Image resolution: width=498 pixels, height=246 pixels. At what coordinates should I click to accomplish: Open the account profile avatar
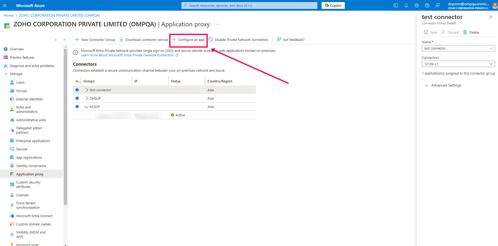(494, 5)
